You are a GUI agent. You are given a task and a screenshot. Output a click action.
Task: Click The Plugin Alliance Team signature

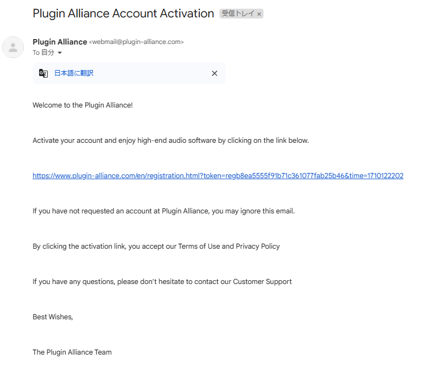(72, 352)
